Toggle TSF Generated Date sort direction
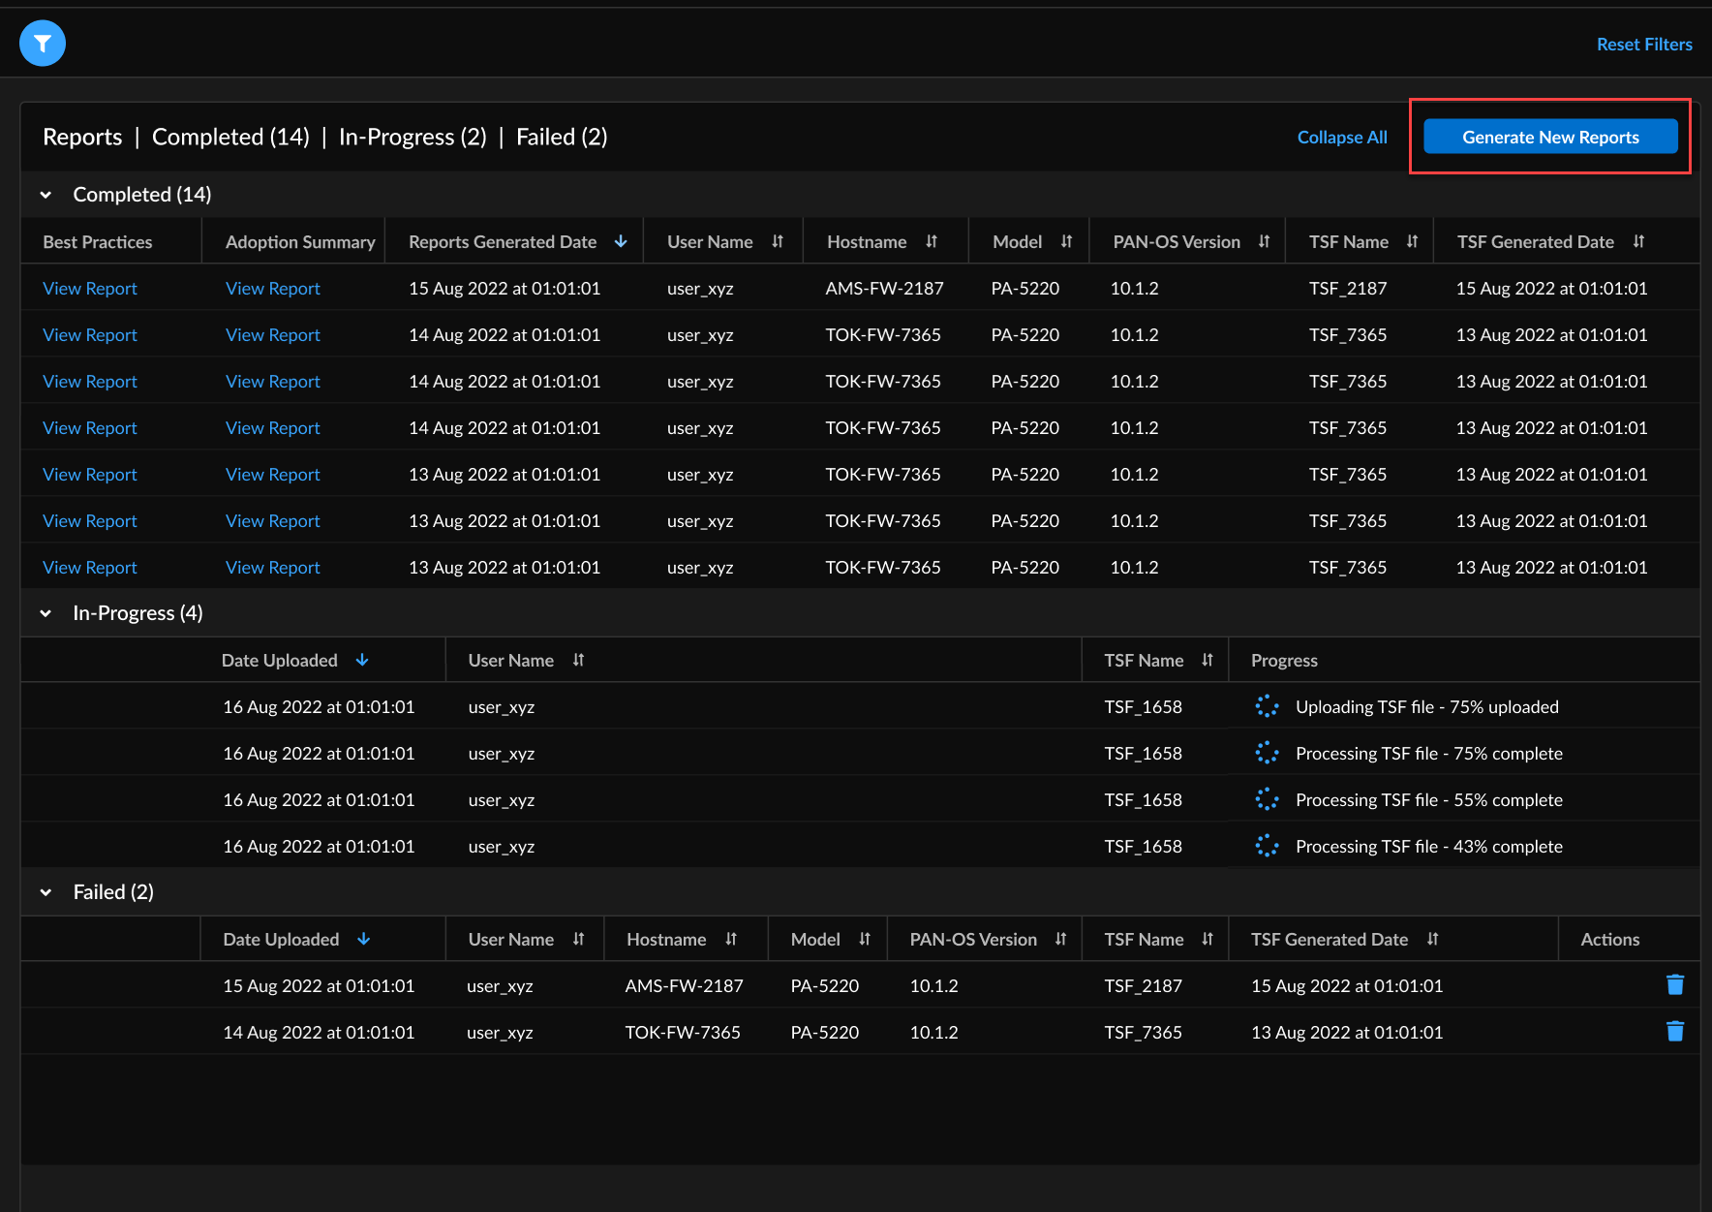The height and width of the screenshot is (1212, 1712). coord(1640,241)
